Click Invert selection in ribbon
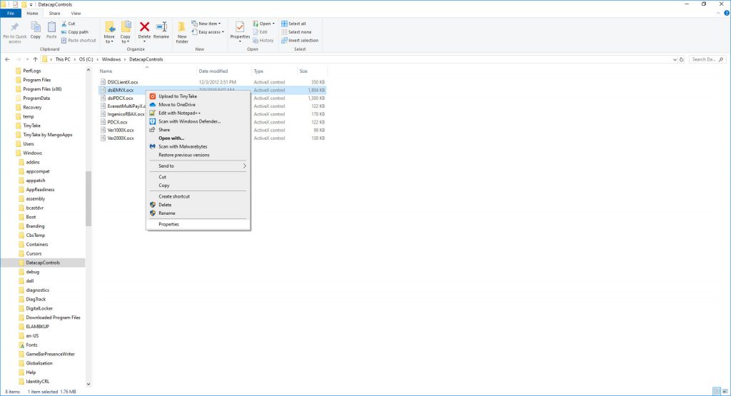731x396 pixels. [300, 41]
